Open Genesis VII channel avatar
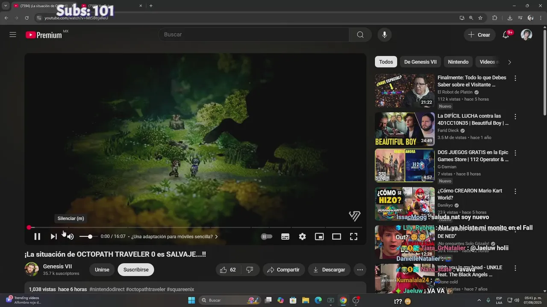Viewport: 547px width, 307px height. pos(32,269)
